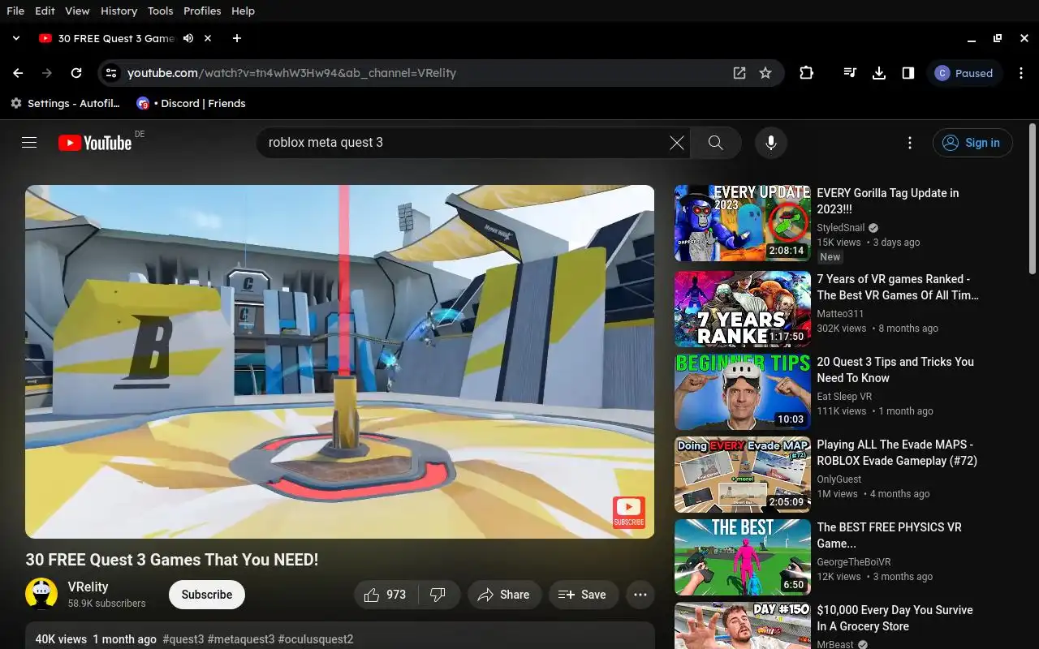Screen dimensions: 1039x649
Task: Select the 30 FREE Quest 3 Games tab
Action: [115, 38]
